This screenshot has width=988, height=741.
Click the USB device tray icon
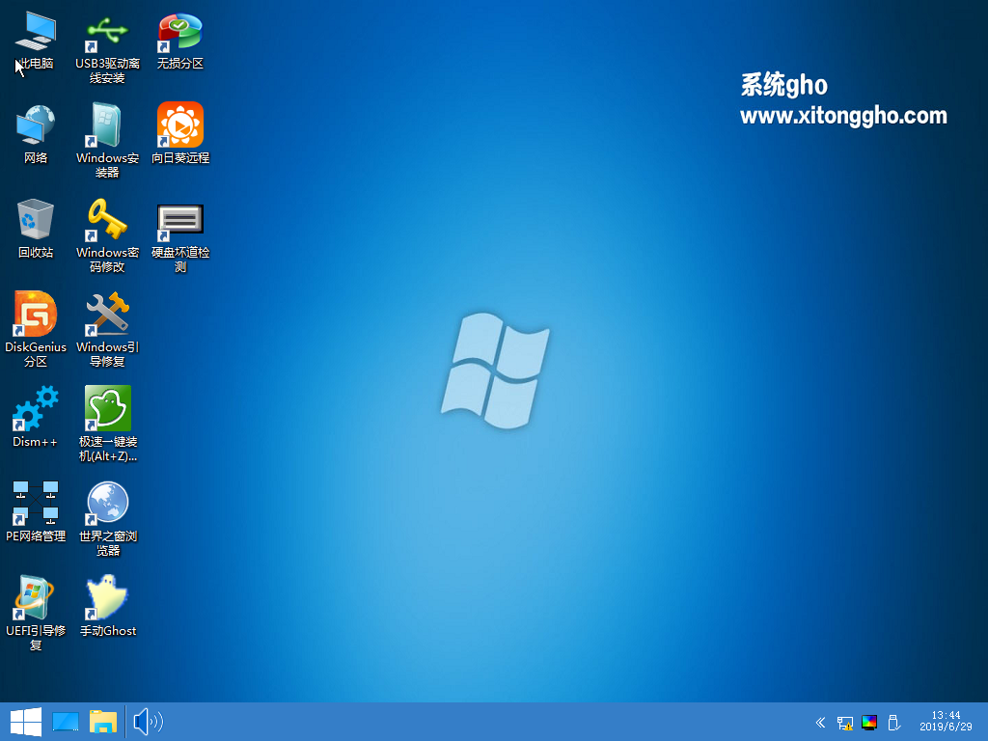pos(893,722)
